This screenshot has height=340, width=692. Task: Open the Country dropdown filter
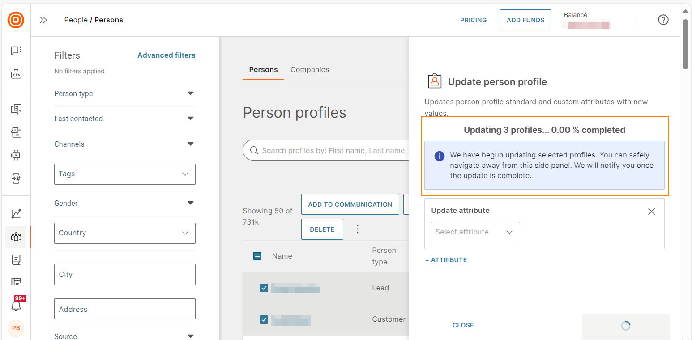(124, 233)
